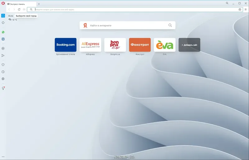The image size is (249, 160).
Task: Open the Opera main menu logo
Action: [x=3, y=3]
